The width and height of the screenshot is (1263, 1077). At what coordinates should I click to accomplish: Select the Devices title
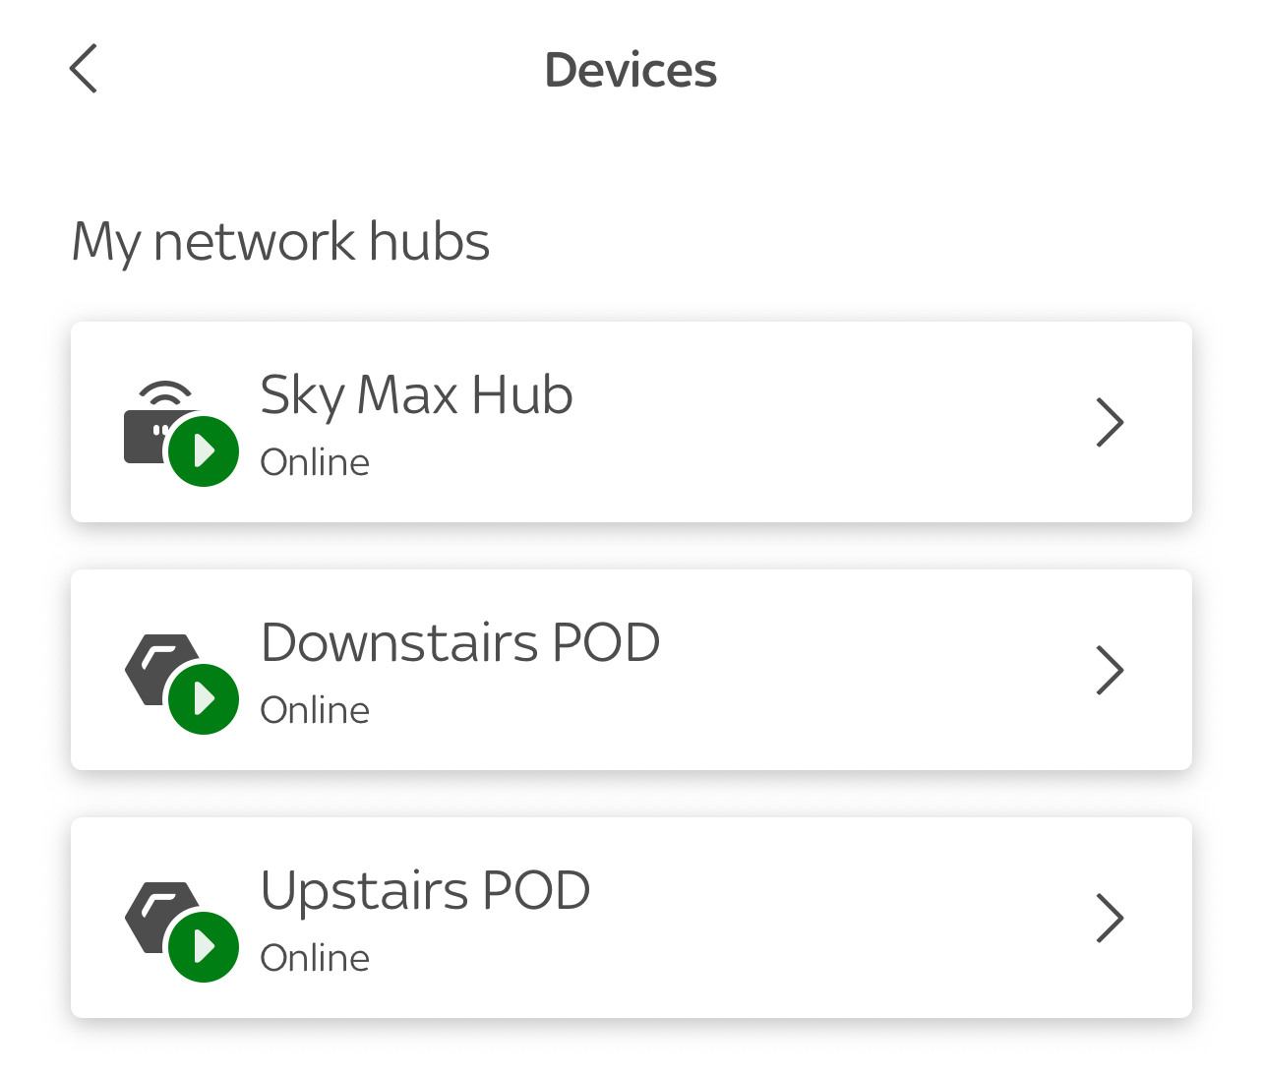coord(631,69)
